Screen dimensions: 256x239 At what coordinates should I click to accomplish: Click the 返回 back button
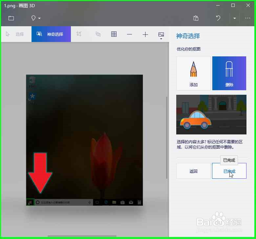click(193, 171)
